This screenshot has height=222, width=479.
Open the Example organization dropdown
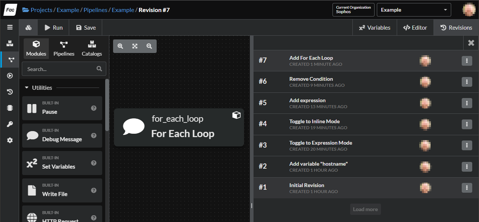coord(414,10)
